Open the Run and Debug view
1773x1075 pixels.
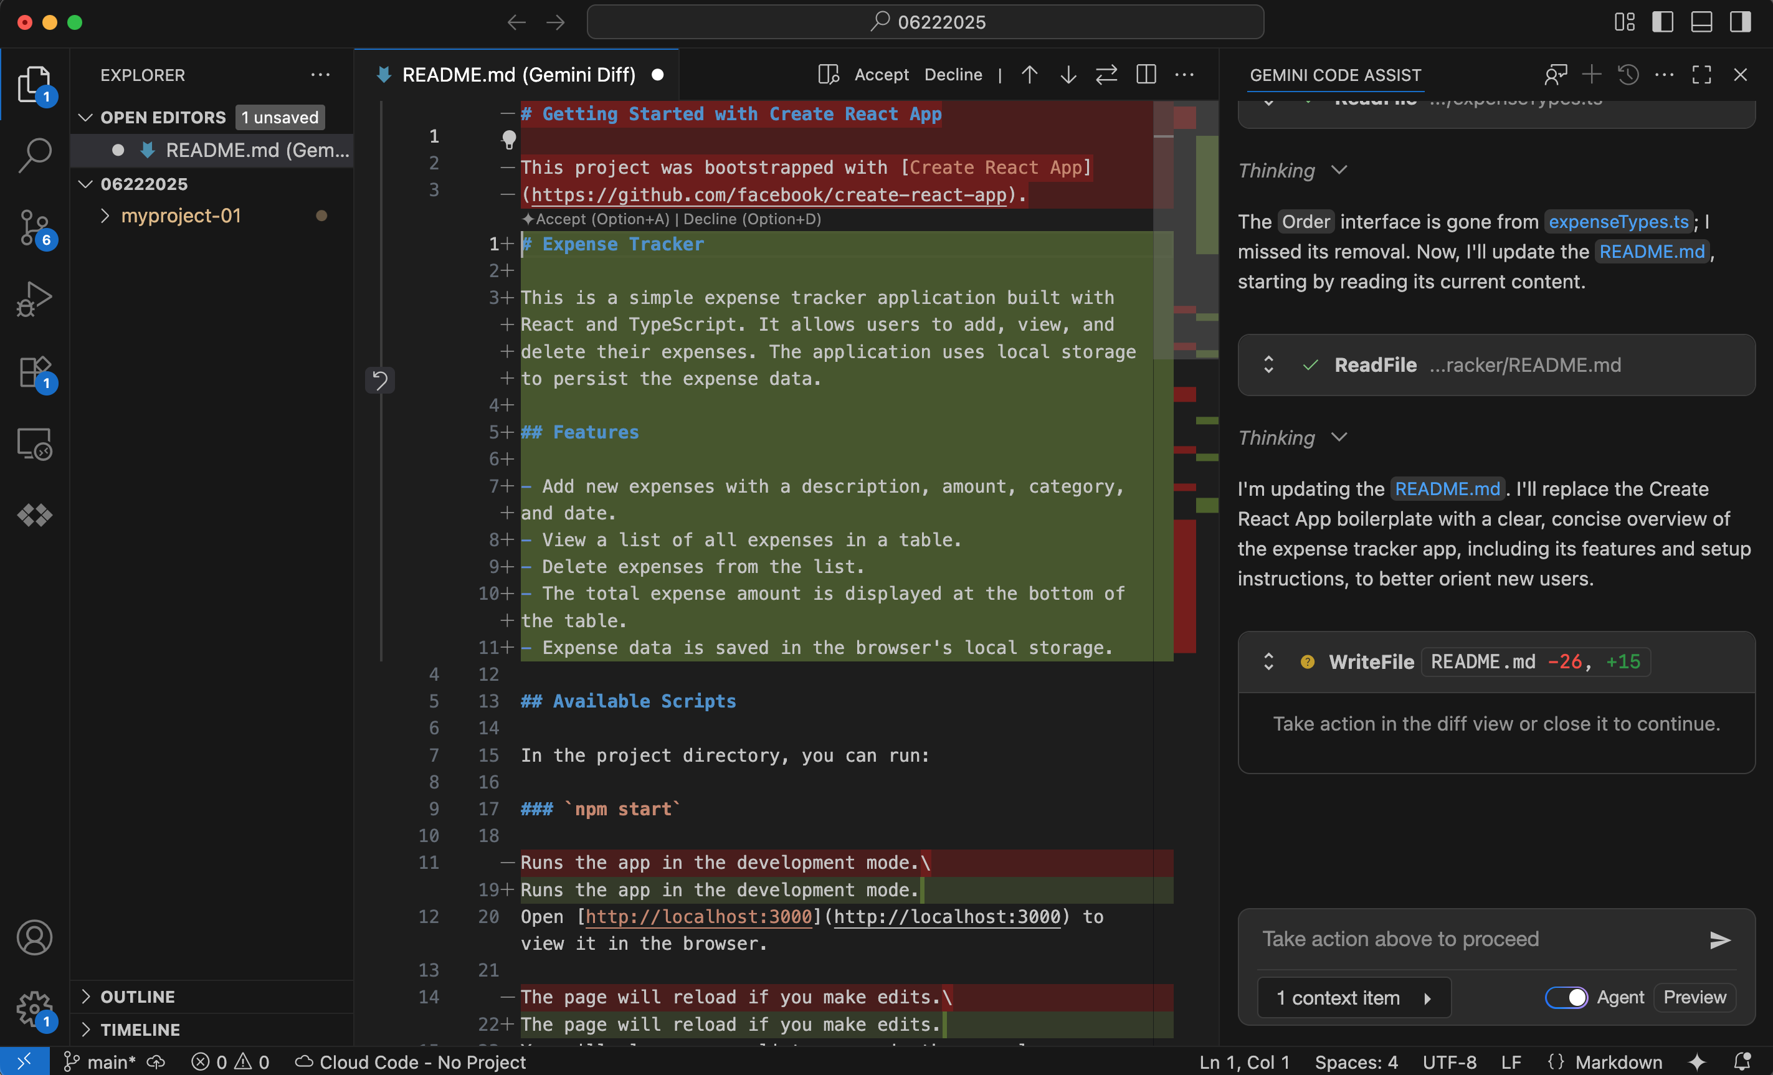34,297
